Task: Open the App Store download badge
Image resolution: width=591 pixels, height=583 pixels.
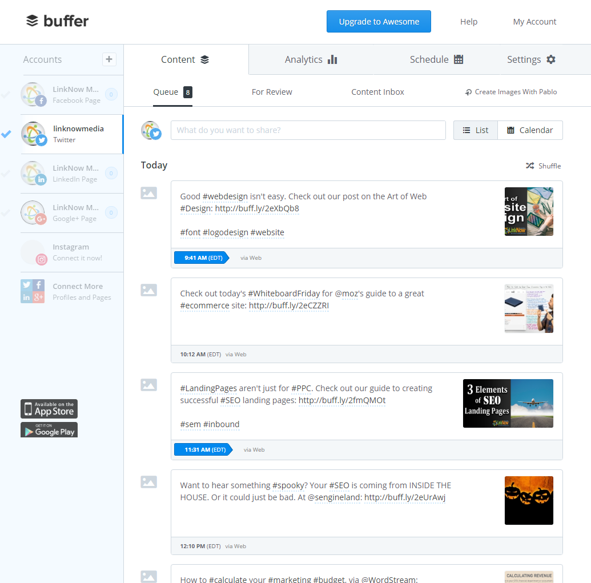Action: coord(49,409)
